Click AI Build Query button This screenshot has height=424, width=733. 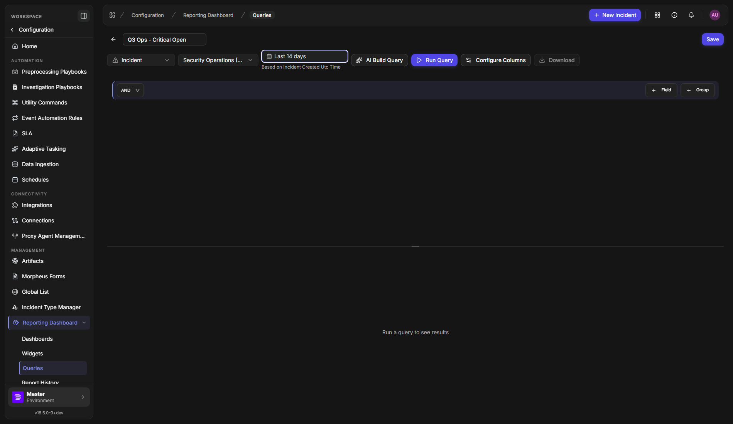pyautogui.click(x=380, y=60)
